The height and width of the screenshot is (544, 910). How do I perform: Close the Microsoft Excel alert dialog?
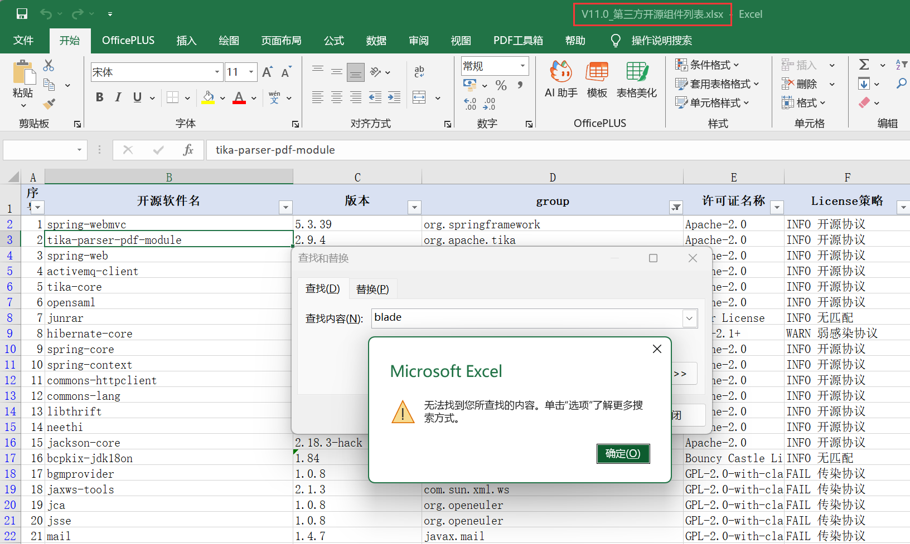pos(657,349)
